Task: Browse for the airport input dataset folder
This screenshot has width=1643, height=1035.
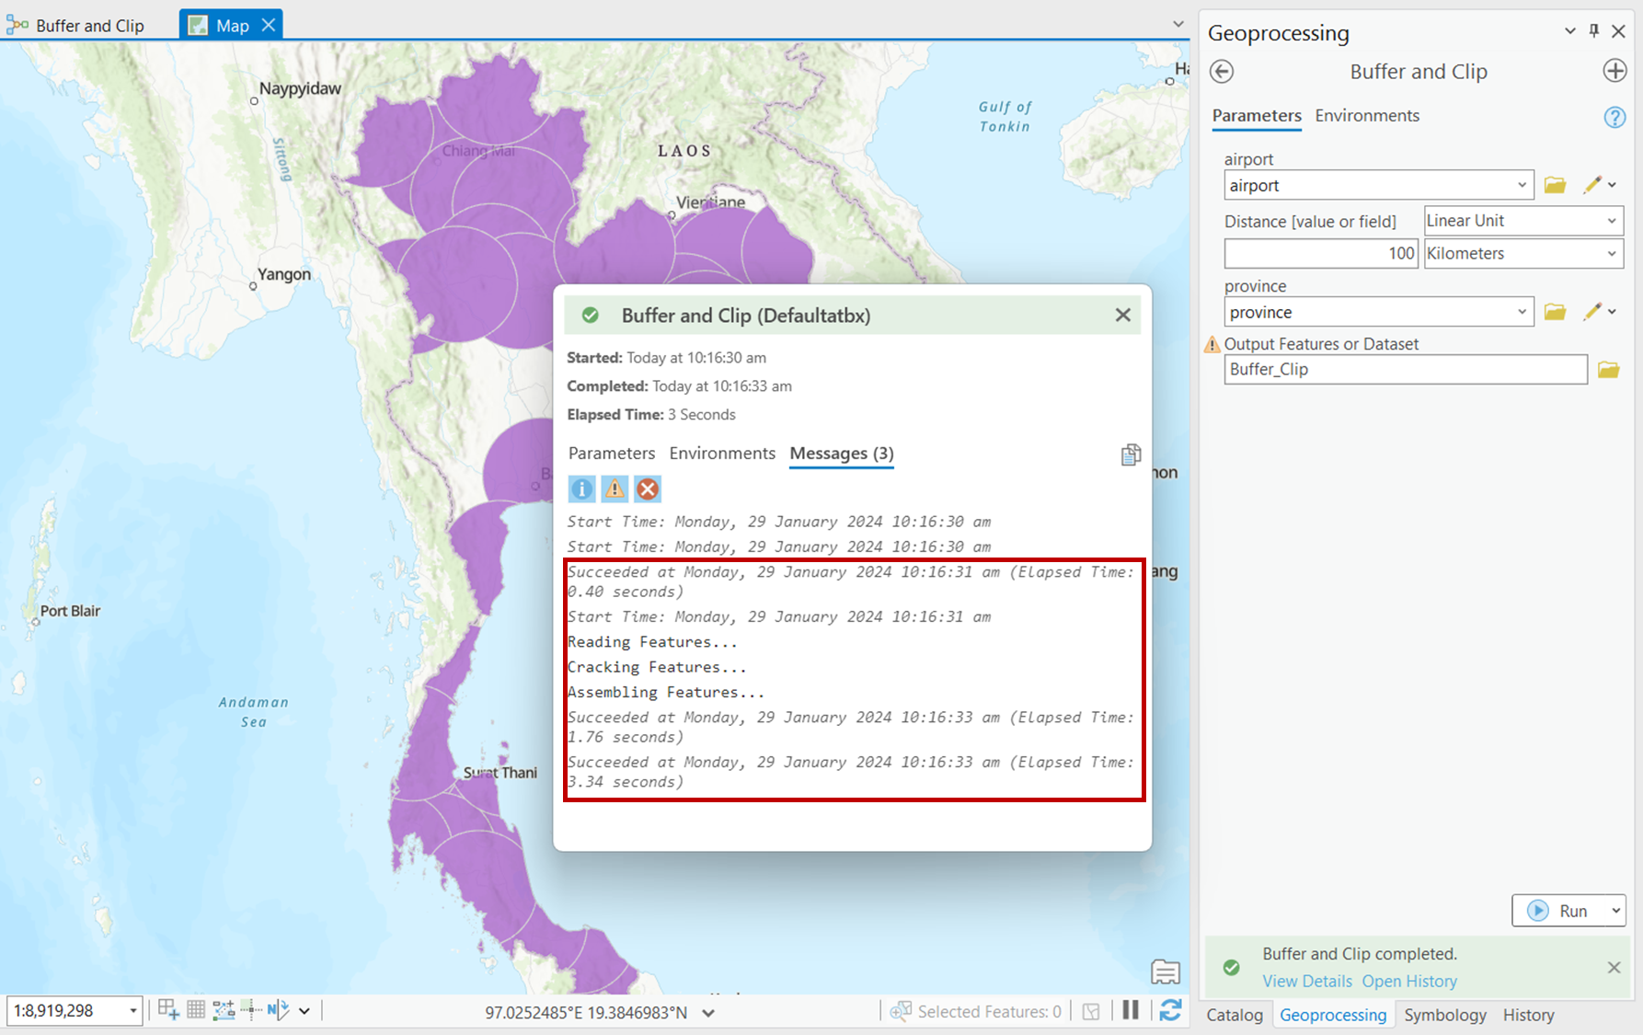Action: [1556, 184]
